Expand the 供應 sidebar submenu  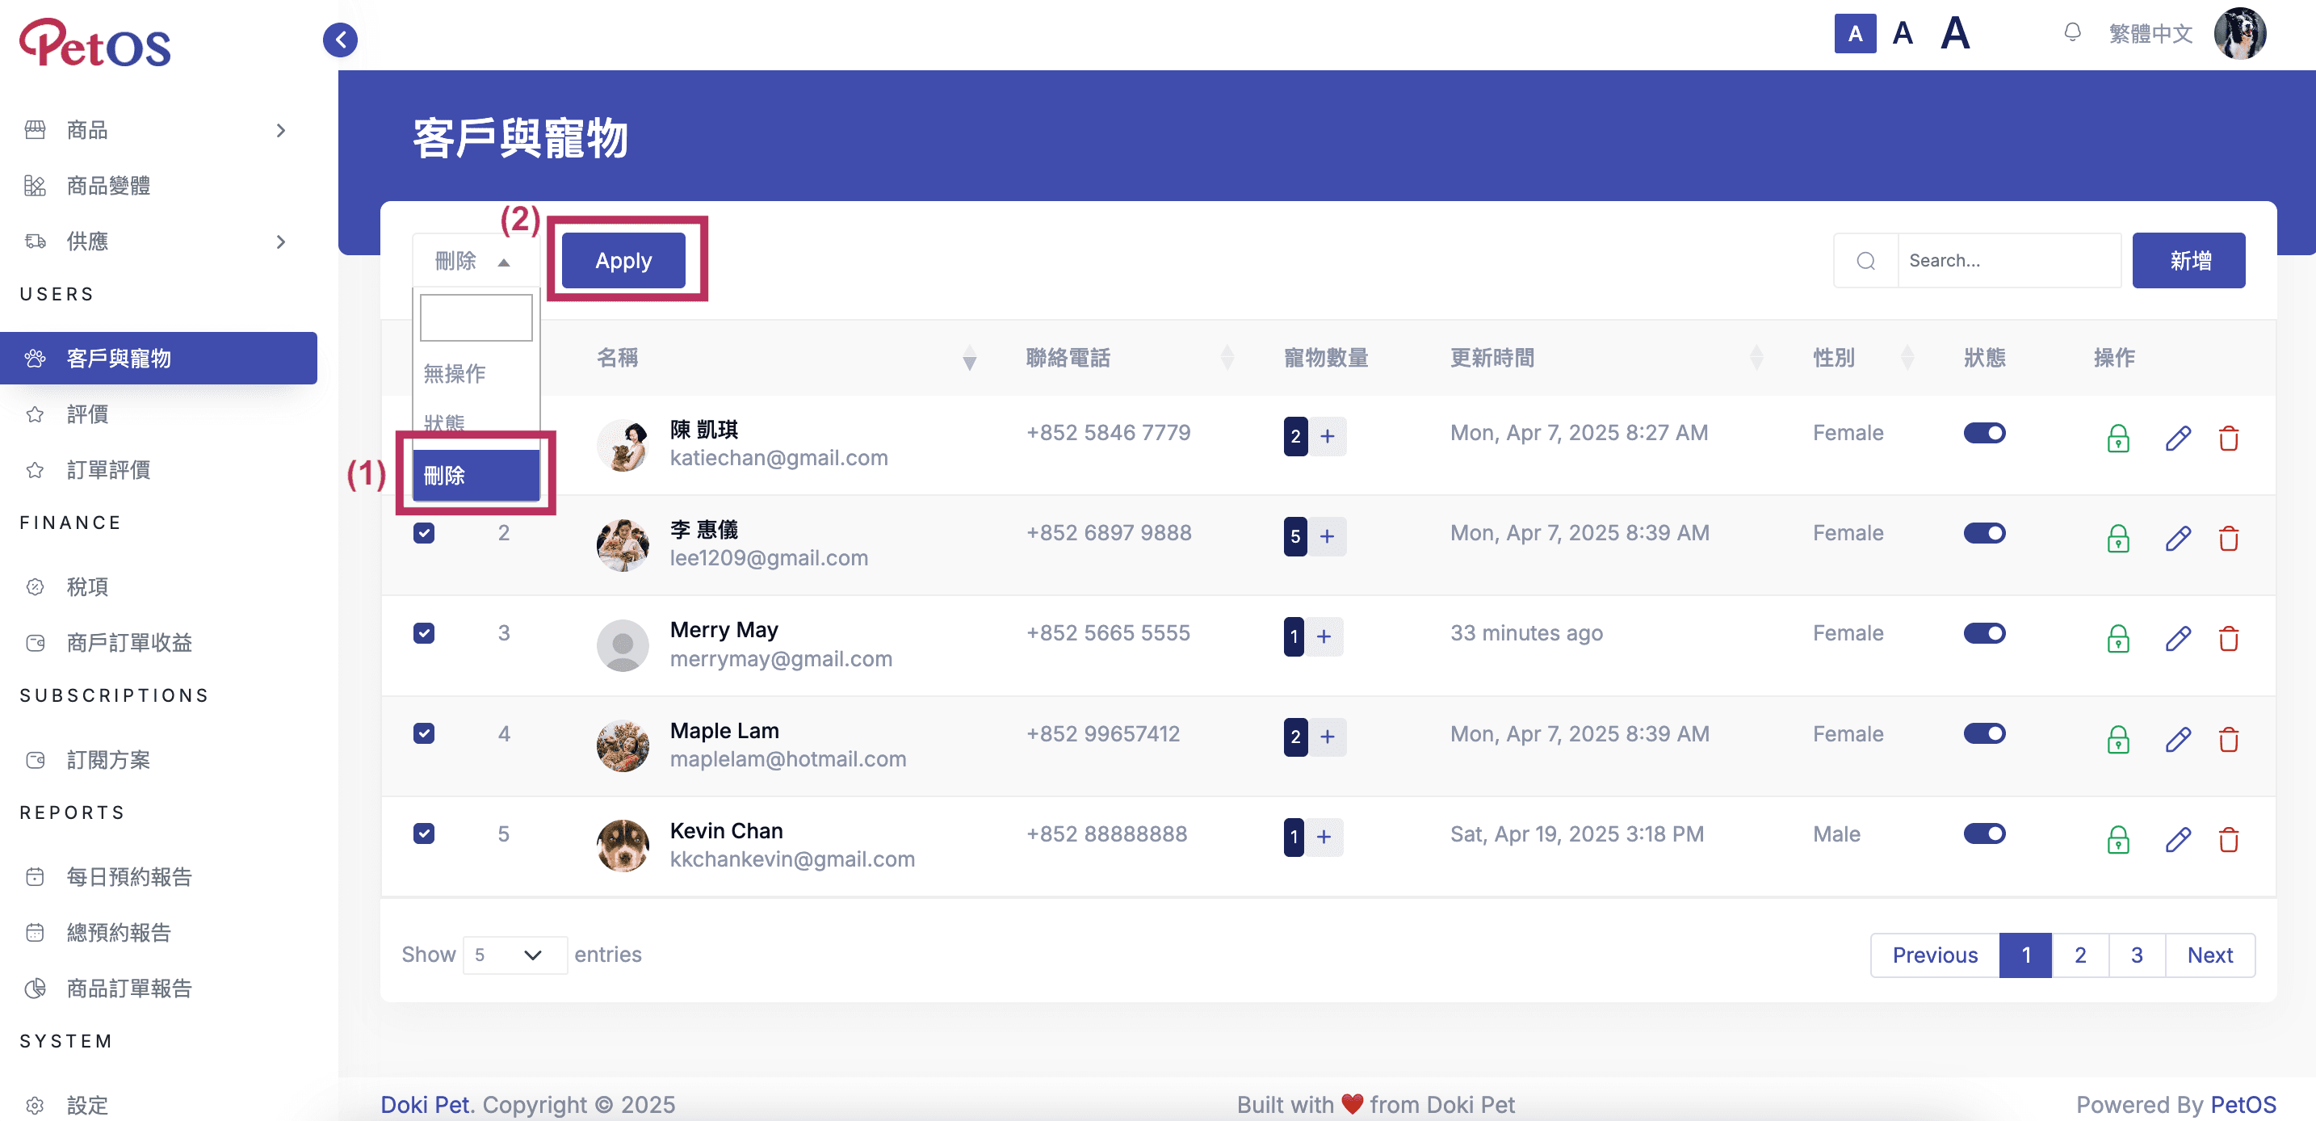pyautogui.click(x=280, y=241)
